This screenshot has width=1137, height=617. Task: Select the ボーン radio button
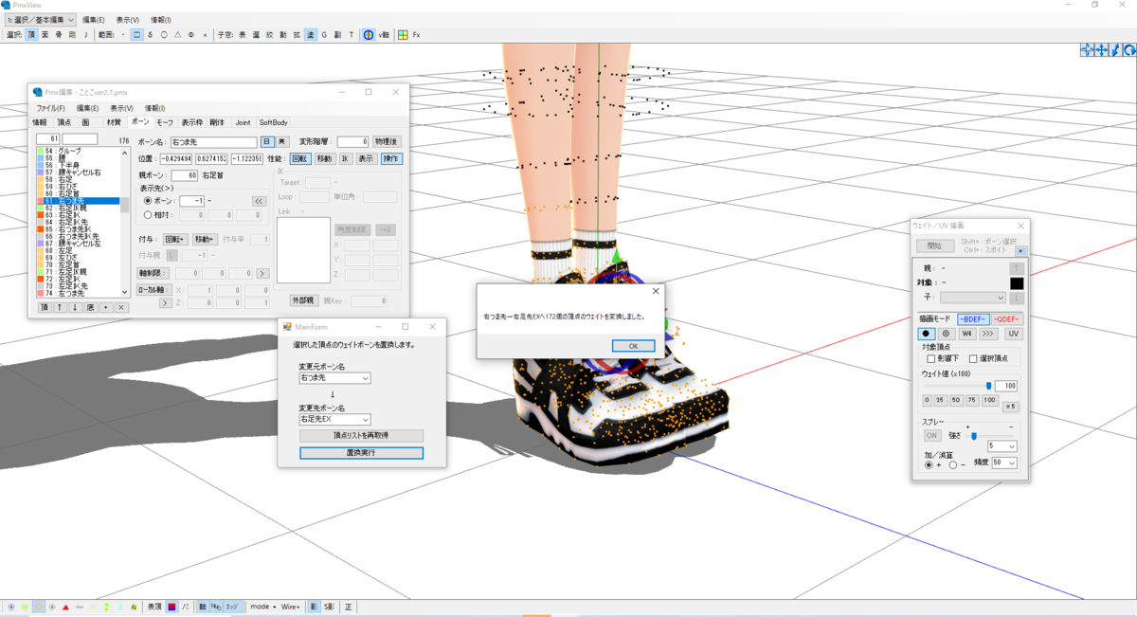click(147, 201)
